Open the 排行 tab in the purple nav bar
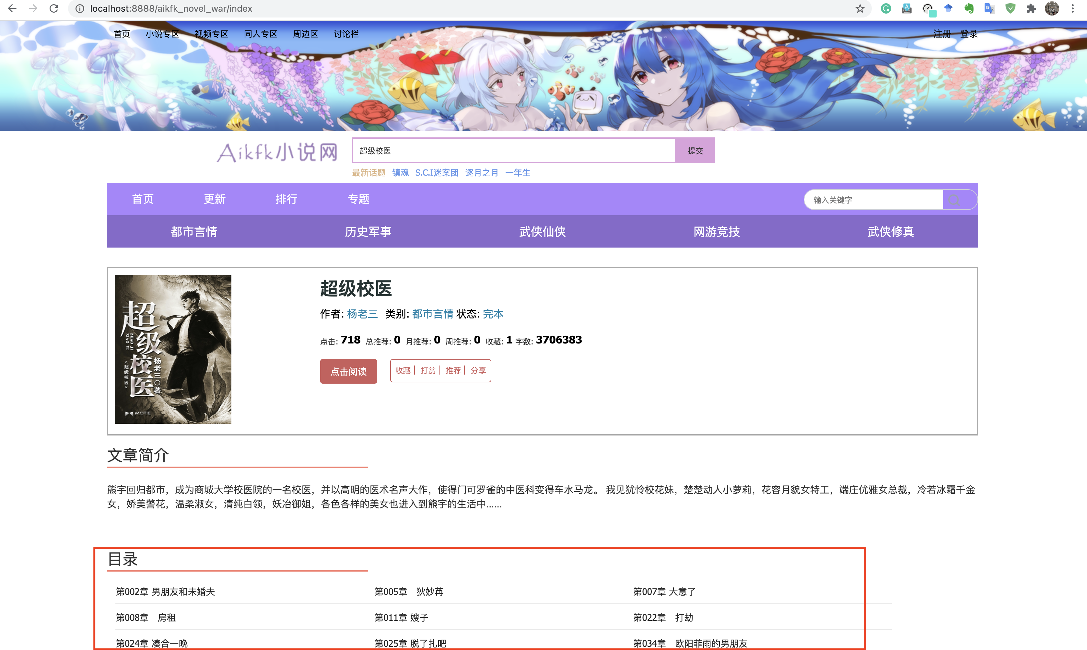Viewport: 1087px width, 650px height. (286, 199)
